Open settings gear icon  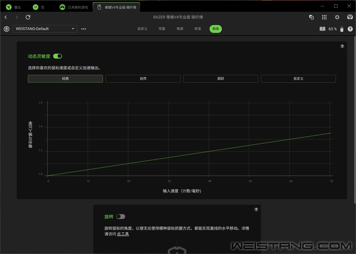pos(337,17)
